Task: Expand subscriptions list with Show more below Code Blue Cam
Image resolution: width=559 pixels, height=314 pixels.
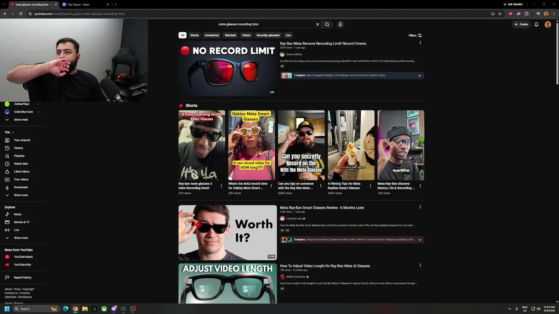Action: coord(21,119)
